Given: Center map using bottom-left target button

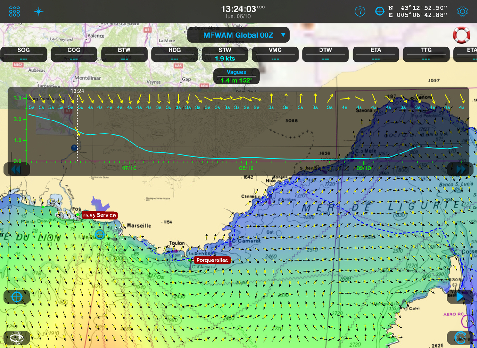Looking at the screenshot, I should (17, 296).
